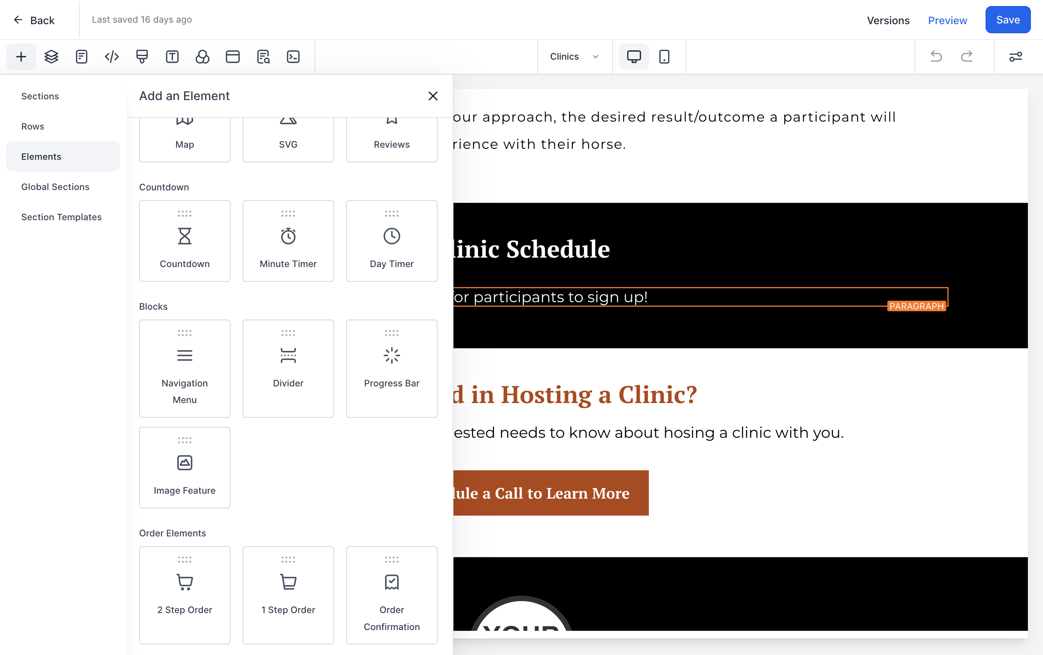
Task: Expand the Clinics page dropdown
Action: click(574, 57)
